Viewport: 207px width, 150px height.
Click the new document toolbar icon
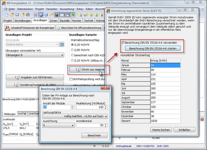click(7, 15)
